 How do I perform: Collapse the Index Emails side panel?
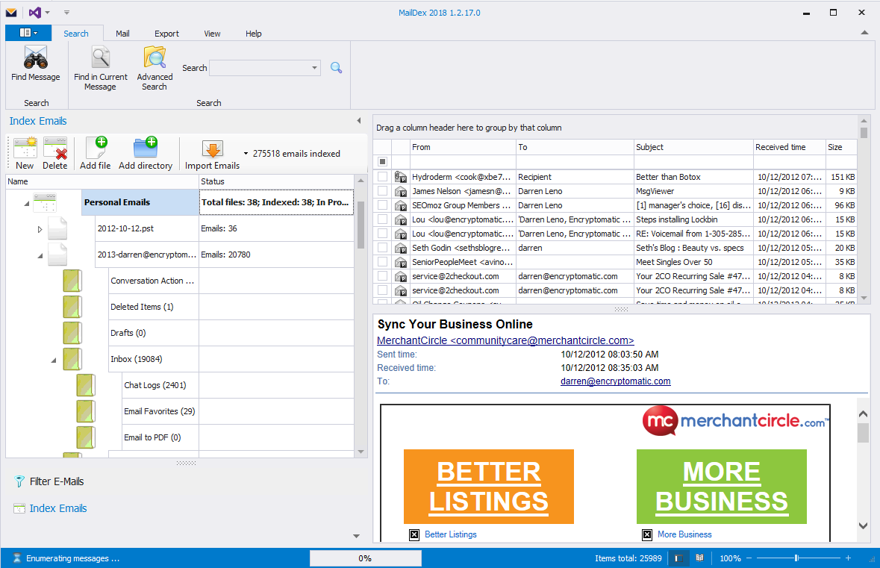[358, 121]
